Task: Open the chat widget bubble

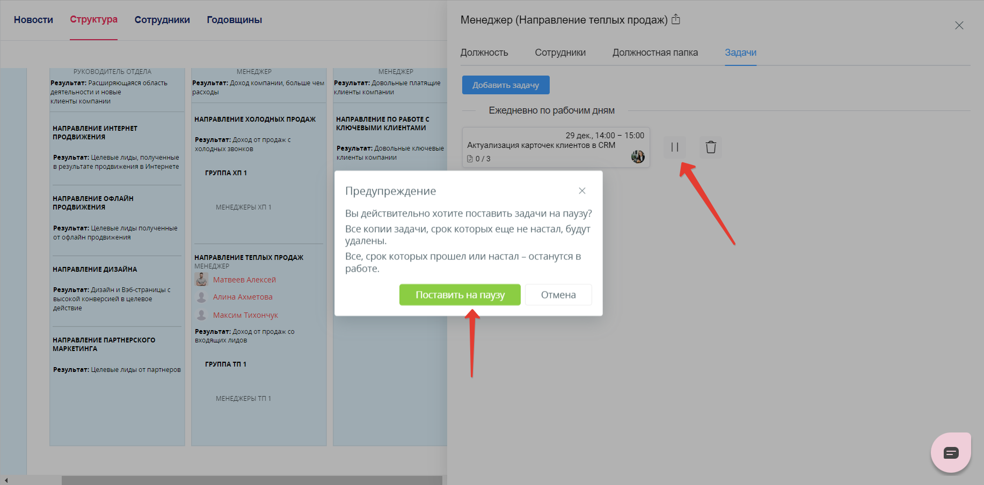Action: [x=951, y=453]
